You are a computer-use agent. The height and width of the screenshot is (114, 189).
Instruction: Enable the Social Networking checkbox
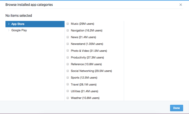tap(68, 71)
